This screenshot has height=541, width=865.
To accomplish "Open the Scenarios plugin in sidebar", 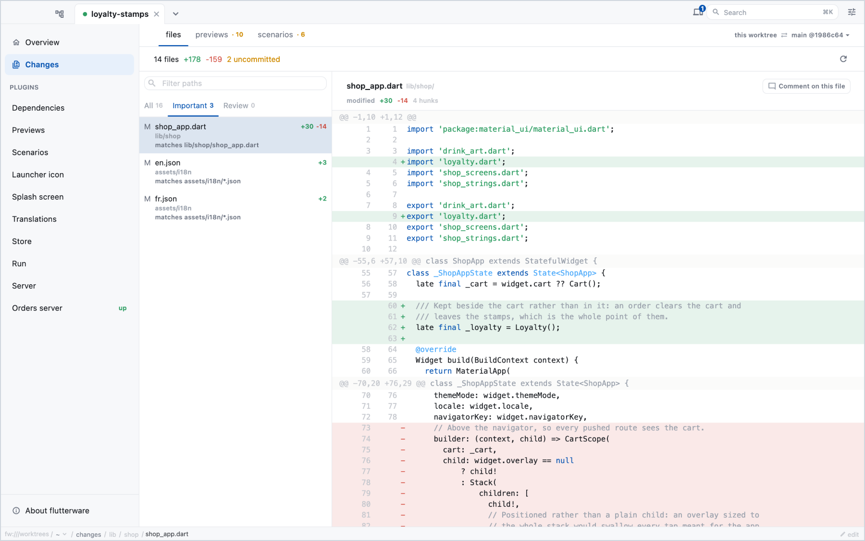I will pos(70,152).
